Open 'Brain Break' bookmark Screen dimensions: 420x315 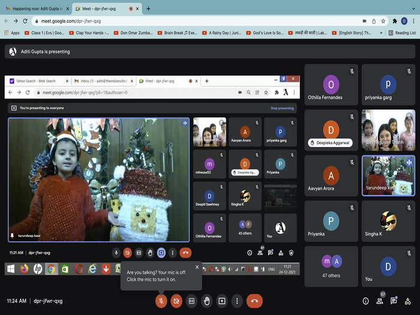click(178, 32)
